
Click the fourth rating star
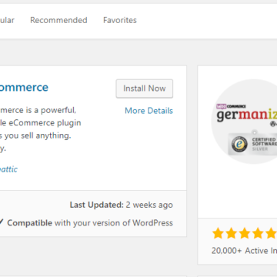pyautogui.click(x=258, y=234)
